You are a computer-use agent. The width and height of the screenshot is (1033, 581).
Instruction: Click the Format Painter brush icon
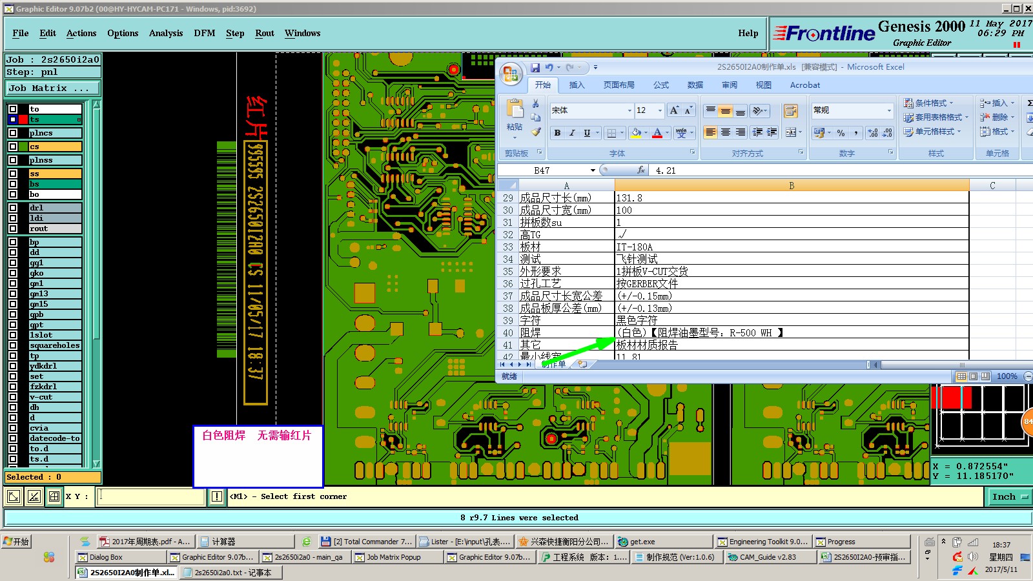click(536, 132)
